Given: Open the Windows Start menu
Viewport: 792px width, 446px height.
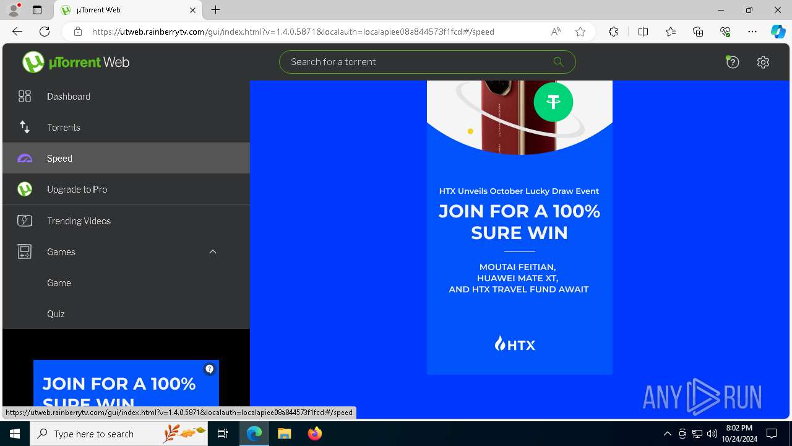Looking at the screenshot, I should point(15,434).
